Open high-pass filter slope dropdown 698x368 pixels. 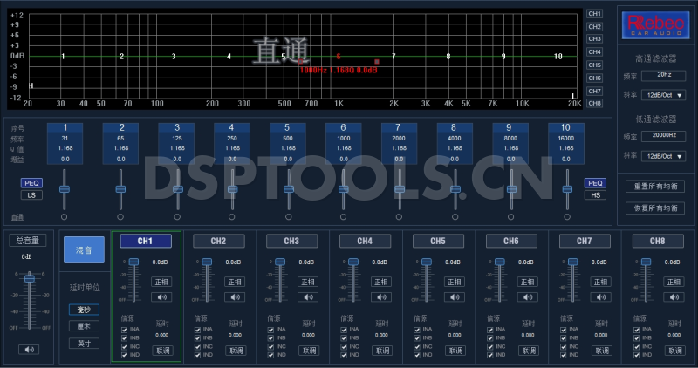(663, 95)
